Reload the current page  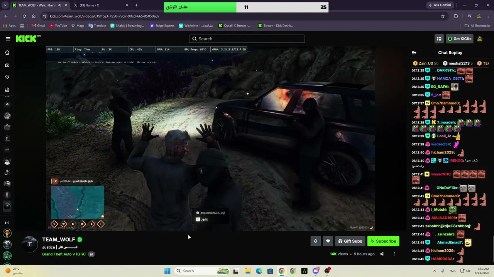click(24, 16)
